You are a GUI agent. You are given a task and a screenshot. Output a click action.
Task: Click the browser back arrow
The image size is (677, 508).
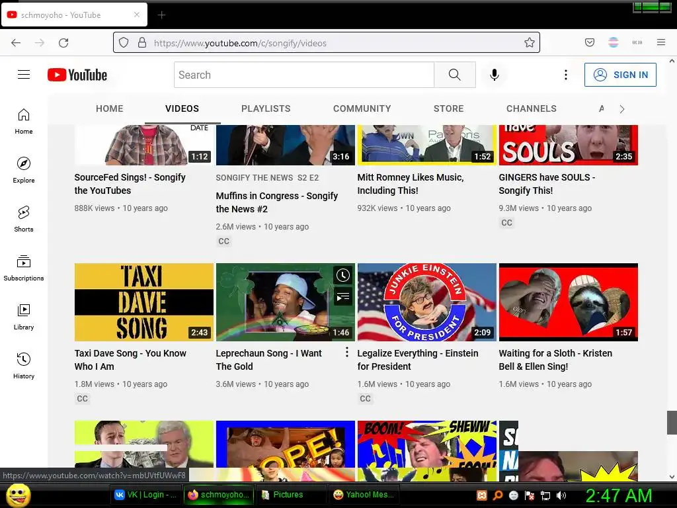[x=16, y=43]
